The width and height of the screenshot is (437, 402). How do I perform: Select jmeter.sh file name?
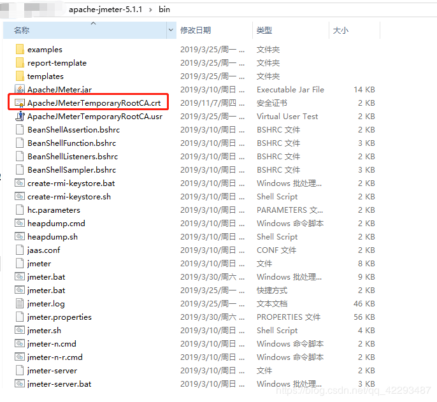tap(44, 331)
